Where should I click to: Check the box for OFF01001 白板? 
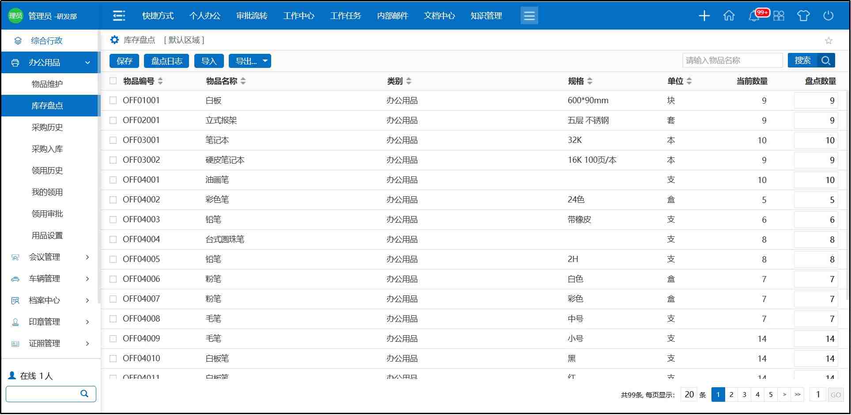click(113, 101)
